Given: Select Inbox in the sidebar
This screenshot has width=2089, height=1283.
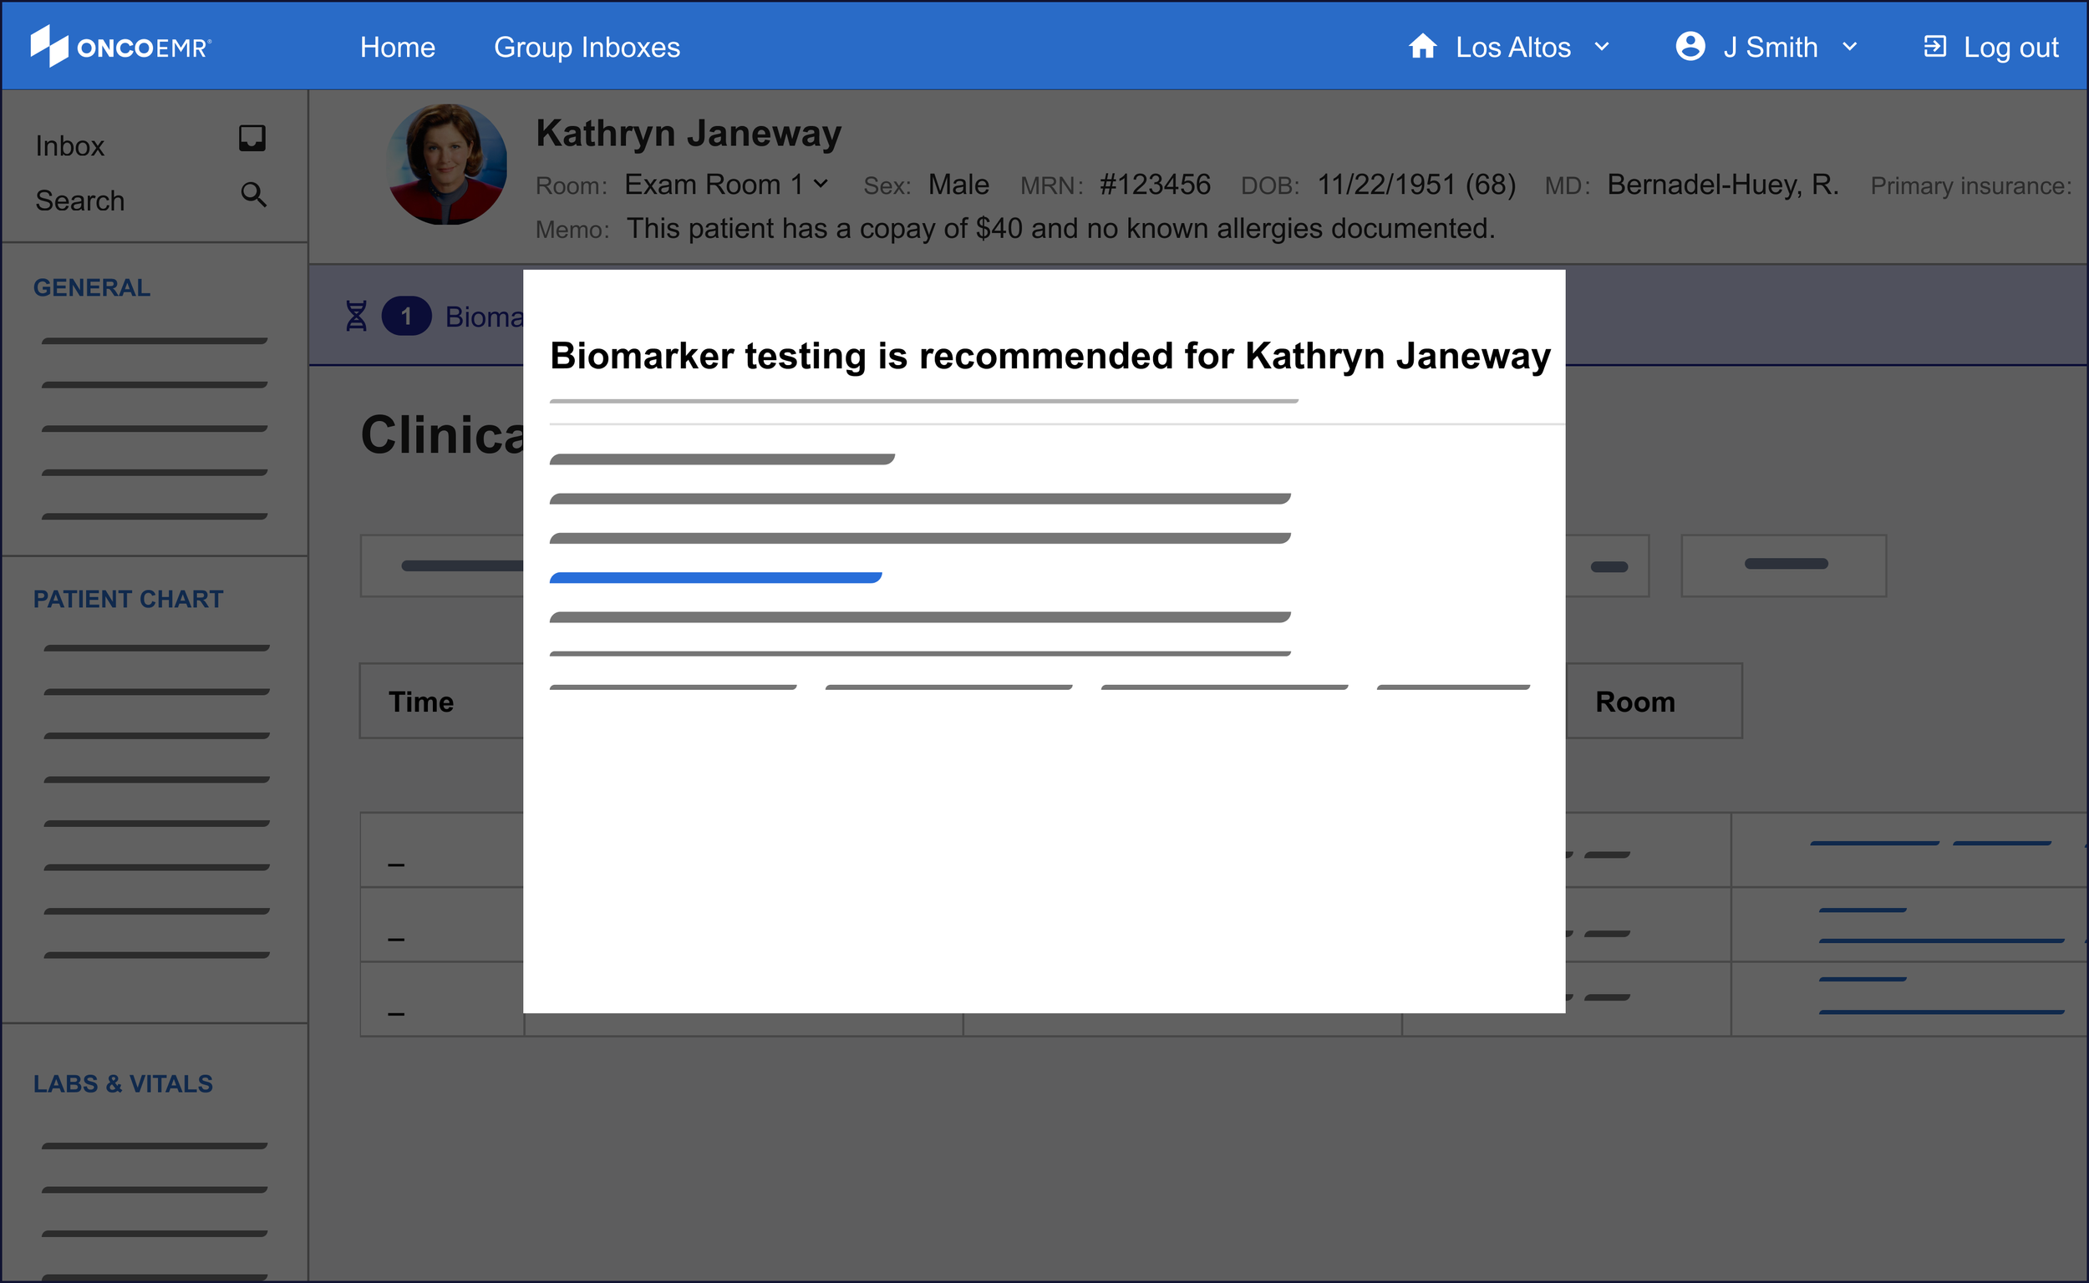Looking at the screenshot, I should pos(69,146).
